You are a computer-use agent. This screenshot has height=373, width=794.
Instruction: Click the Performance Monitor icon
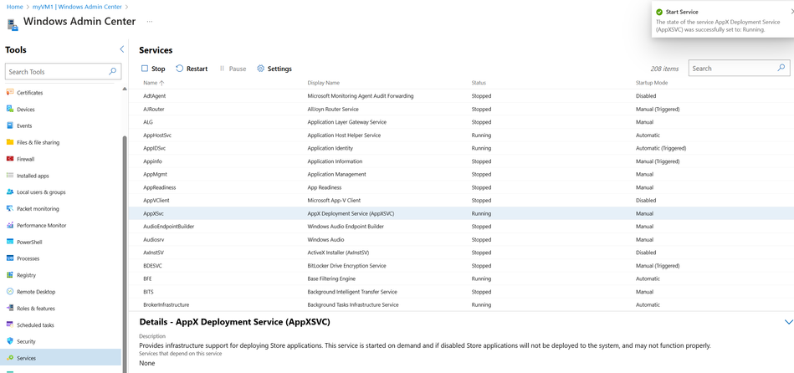[9, 225]
